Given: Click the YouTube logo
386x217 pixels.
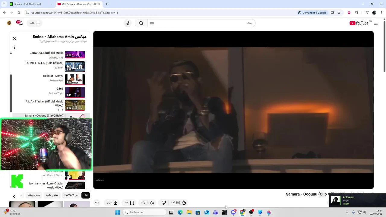Looking at the screenshot, I should [x=359, y=23].
